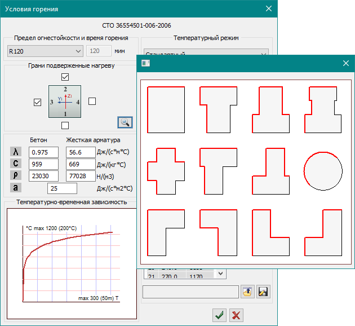
Task: Select the rectangle cross-section shape
Action: 166,109
